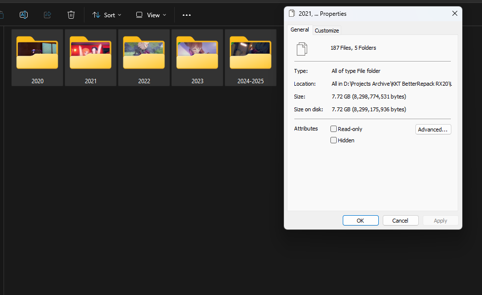Confirm with the OK button
Image resolution: width=482 pixels, height=295 pixels.
pos(361,221)
